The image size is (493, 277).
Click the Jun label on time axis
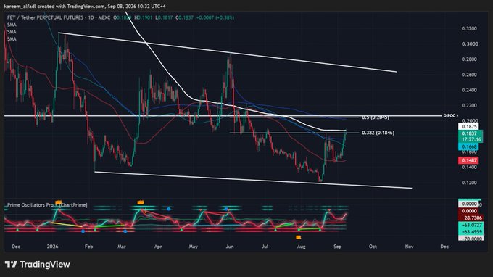click(230, 247)
